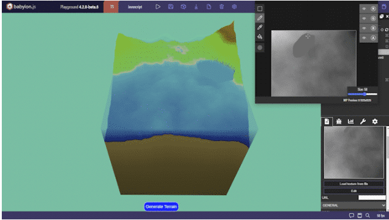Toggle visibility of the B channel
The image size is (389, 220).
[364, 28]
